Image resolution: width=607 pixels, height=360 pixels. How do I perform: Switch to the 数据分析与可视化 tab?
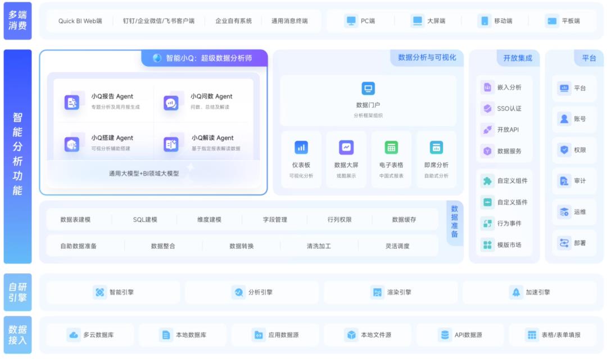coord(427,58)
